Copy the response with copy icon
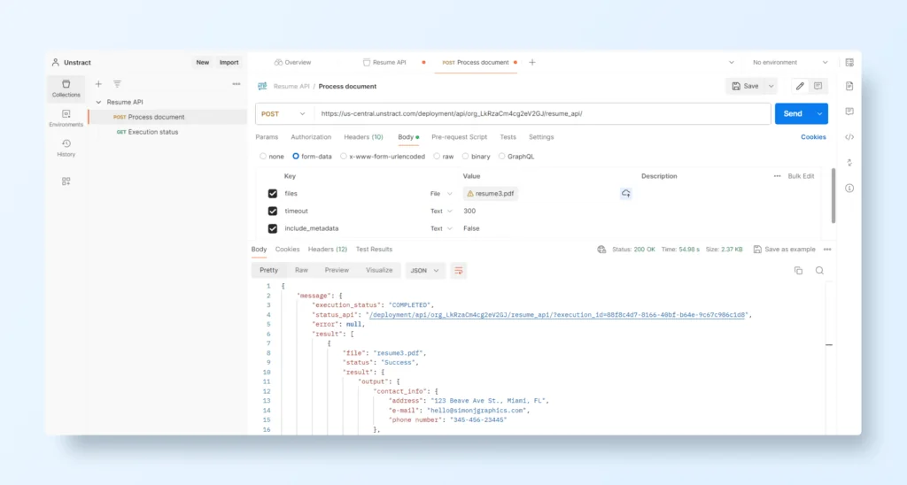The width and height of the screenshot is (907, 485). click(798, 271)
